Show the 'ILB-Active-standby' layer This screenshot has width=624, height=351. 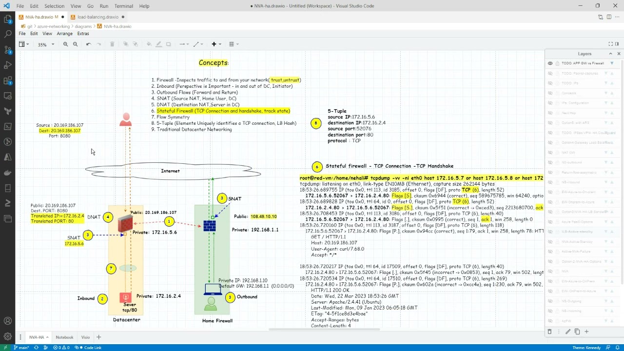click(x=550, y=232)
